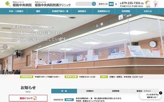Click the お知らせ News heading
The height and width of the screenshot is (102, 164).
point(28,89)
